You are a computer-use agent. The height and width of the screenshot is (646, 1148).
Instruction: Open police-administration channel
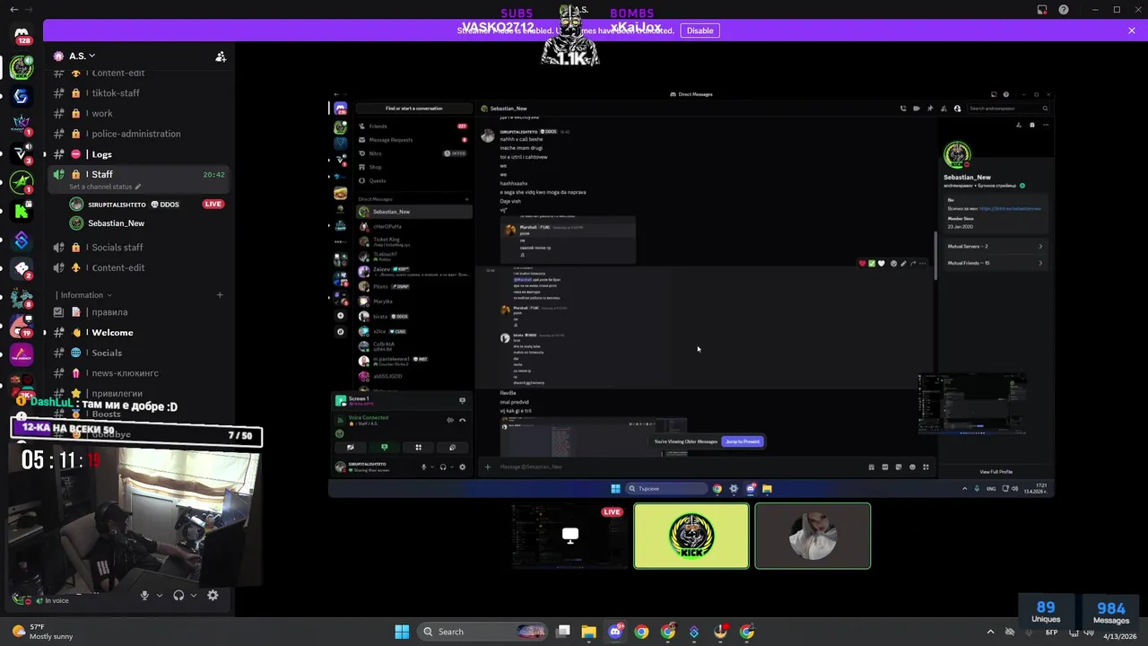(139, 134)
